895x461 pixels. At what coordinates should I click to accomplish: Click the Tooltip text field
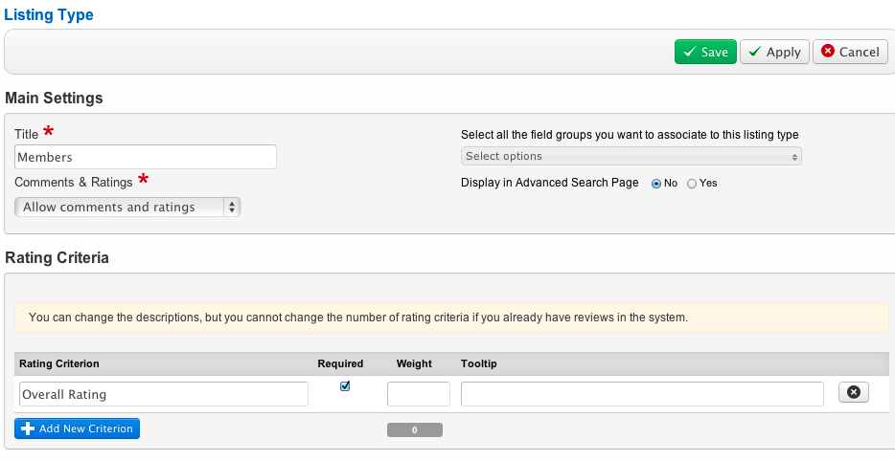(641, 394)
